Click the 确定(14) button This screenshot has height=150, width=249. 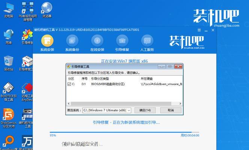tap(145, 110)
